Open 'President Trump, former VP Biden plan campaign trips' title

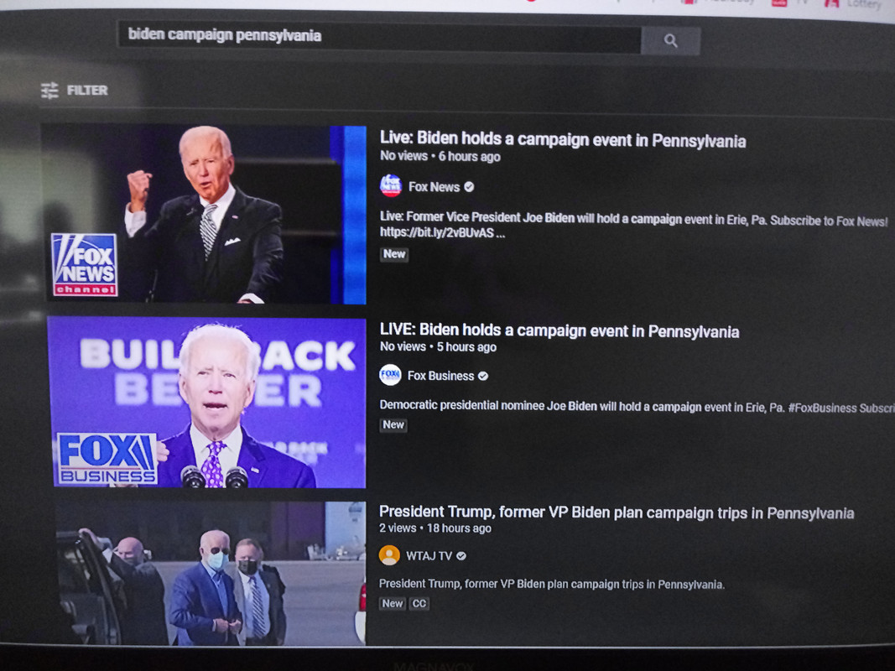point(617,512)
